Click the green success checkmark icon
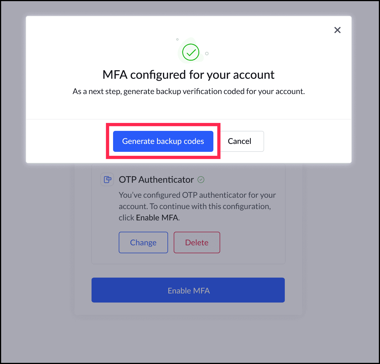Screen dimensions: 380x364 pos(191,52)
